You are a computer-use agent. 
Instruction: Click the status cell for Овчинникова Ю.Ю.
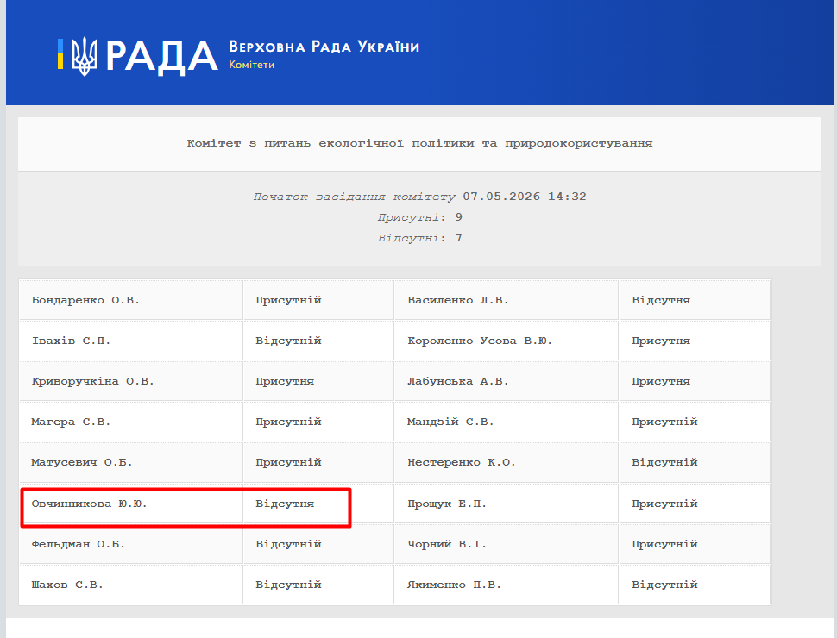coord(318,504)
